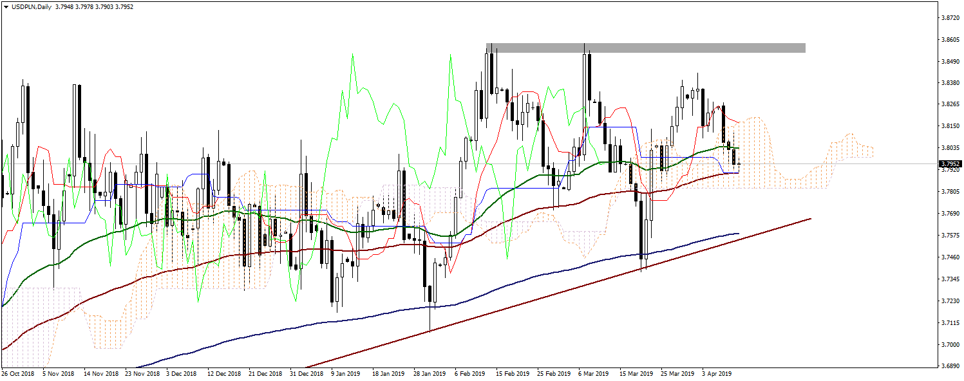Click the 3.8720 price axis label
964x381 pixels.
click(949, 17)
